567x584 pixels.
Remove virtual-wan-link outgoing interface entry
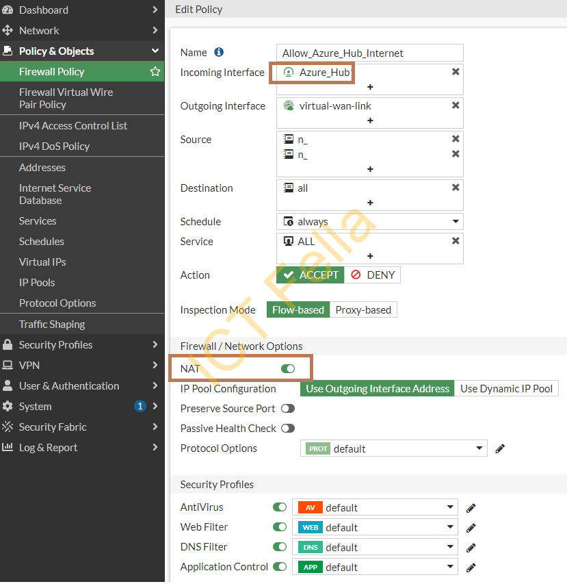point(456,105)
